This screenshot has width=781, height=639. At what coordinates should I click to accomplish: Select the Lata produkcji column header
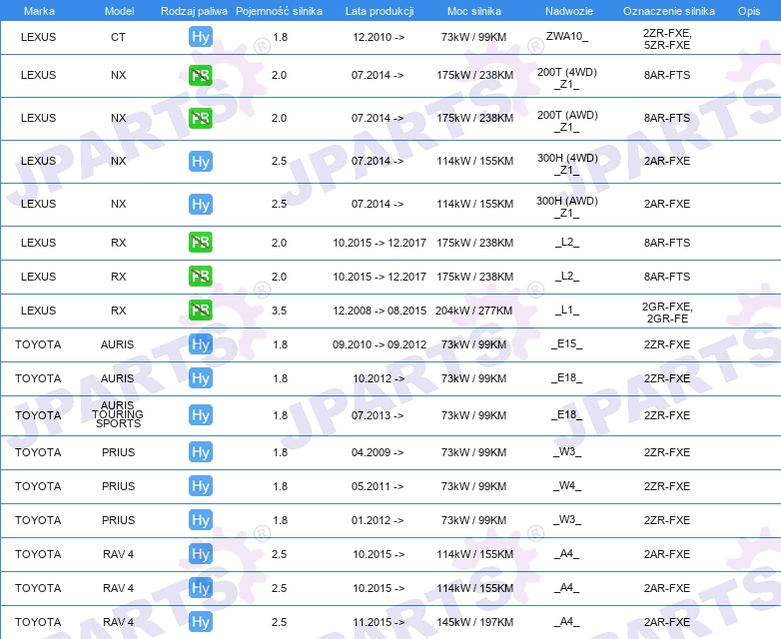(380, 11)
